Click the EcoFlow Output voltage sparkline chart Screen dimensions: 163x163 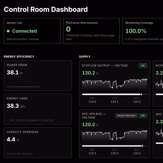(x=115, y=83)
